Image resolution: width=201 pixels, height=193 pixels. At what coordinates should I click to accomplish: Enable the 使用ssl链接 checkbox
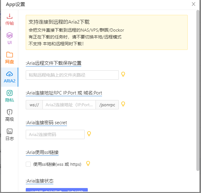coord(28,164)
